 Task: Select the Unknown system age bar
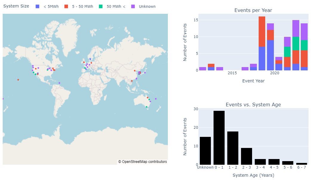205,151
